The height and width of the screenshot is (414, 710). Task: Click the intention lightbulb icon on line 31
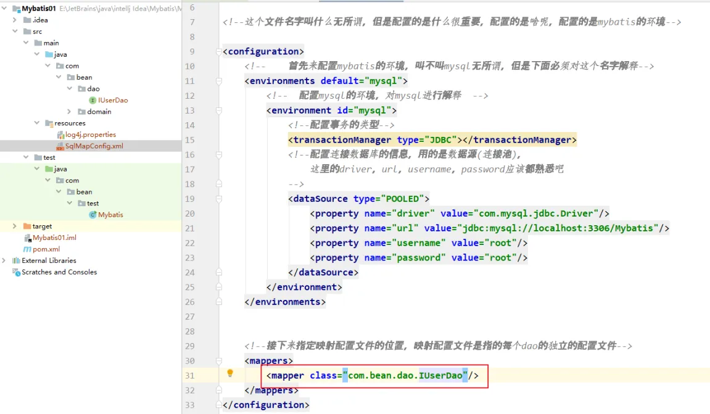(230, 373)
